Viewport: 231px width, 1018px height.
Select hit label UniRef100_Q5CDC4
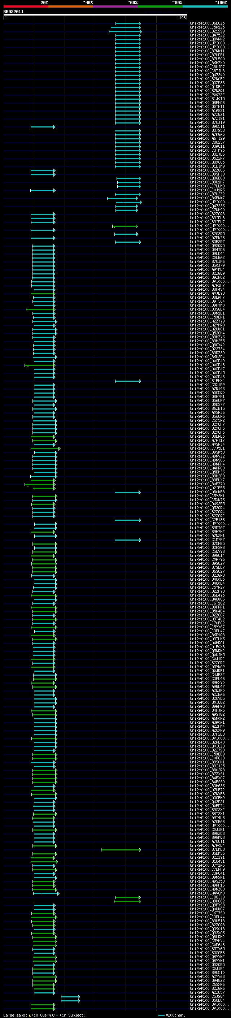[x=207, y=1000]
